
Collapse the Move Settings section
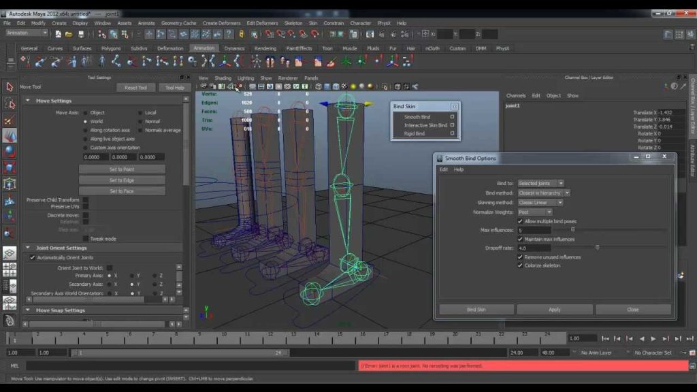pyautogui.click(x=28, y=101)
